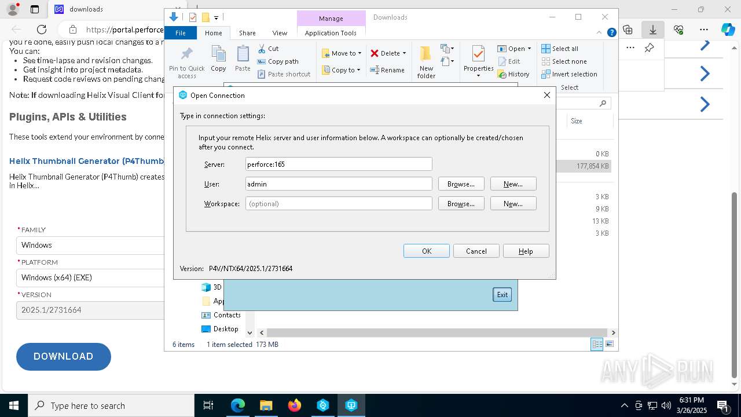Click the Edit ribbon command
Viewport: 741px width, 417px height.
point(508,61)
